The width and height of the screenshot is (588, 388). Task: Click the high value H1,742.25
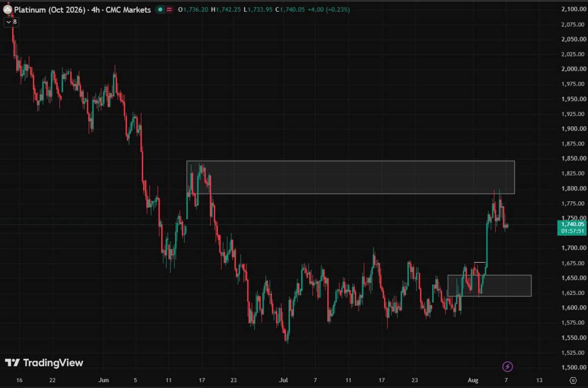coord(226,10)
